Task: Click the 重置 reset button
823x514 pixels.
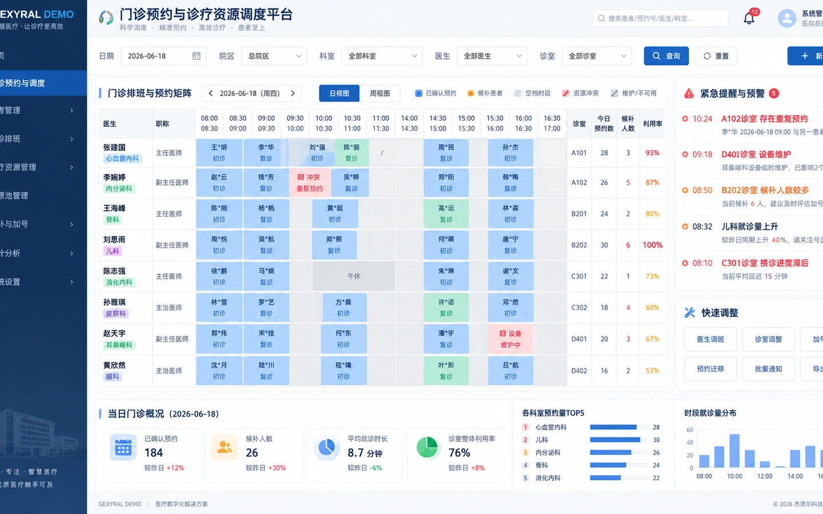Action: tap(716, 56)
